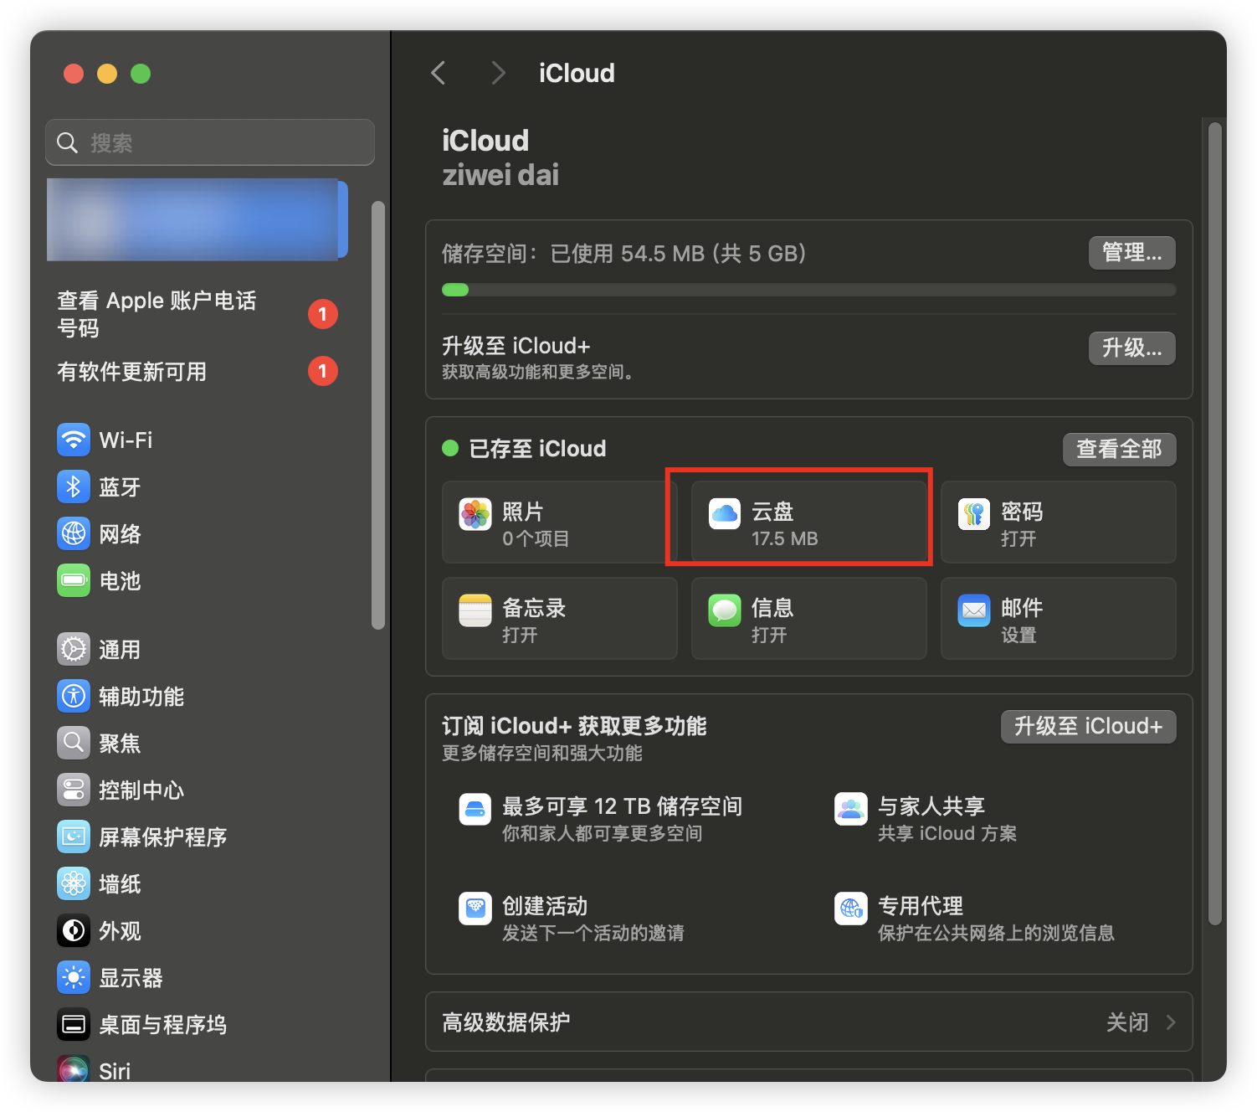Click the View All (查看全部) button

[1119, 450]
